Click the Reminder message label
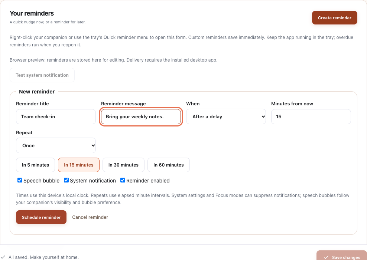This screenshot has width=367, height=260. tap(123, 104)
